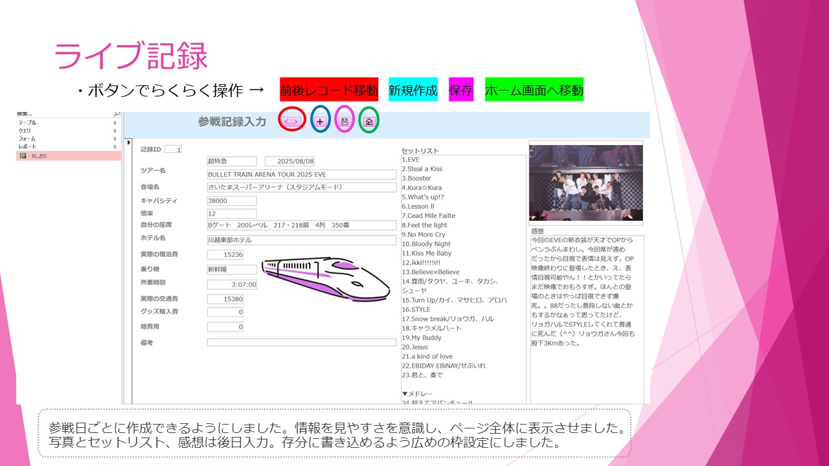Image resolution: width=829 pixels, height=466 pixels.
Task: Go to the previous record with the left arrow
Action: point(288,121)
